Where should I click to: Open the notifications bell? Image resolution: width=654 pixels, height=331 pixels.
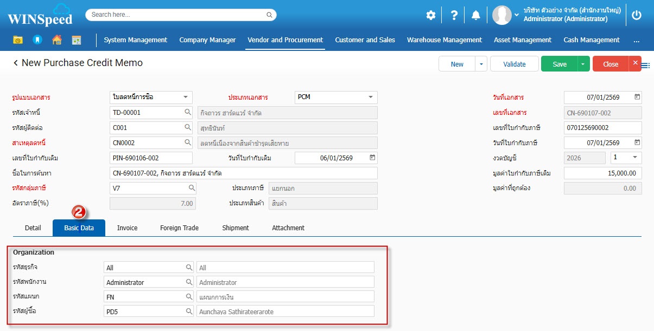click(476, 15)
